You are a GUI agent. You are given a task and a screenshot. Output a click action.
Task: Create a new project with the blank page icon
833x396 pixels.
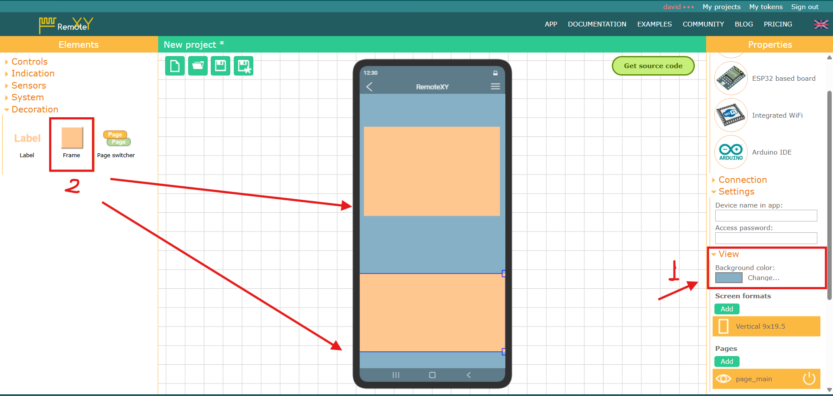[x=175, y=66]
